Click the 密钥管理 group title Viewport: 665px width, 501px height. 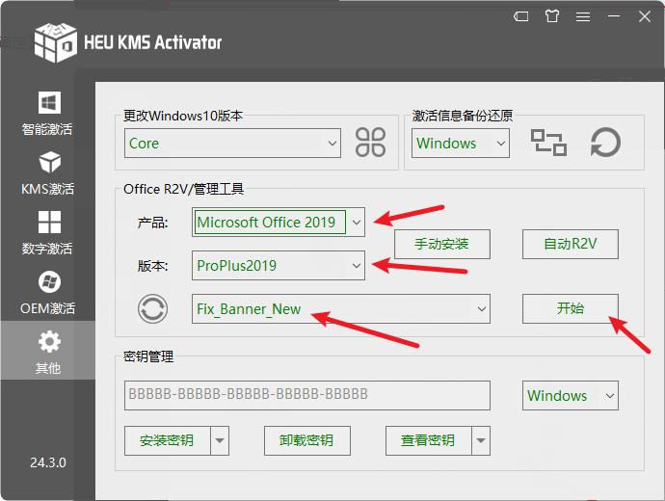pyautogui.click(x=148, y=356)
